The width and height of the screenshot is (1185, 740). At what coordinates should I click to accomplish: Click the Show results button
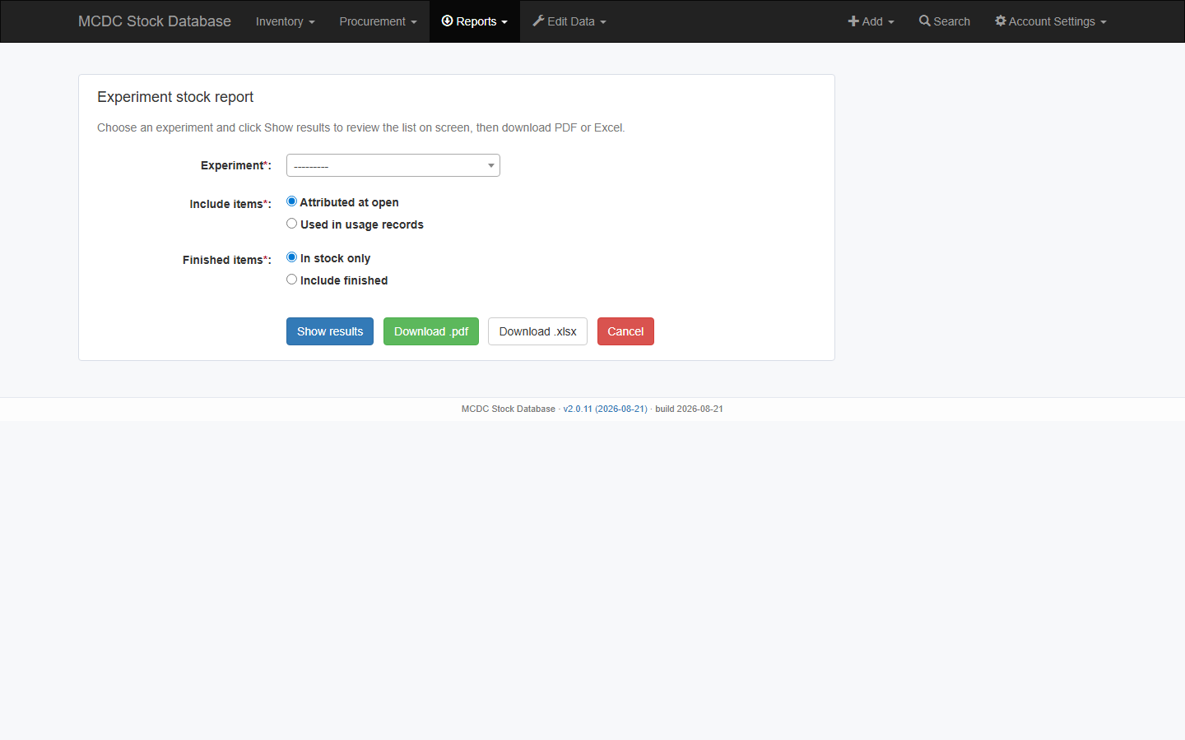(x=330, y=331)
